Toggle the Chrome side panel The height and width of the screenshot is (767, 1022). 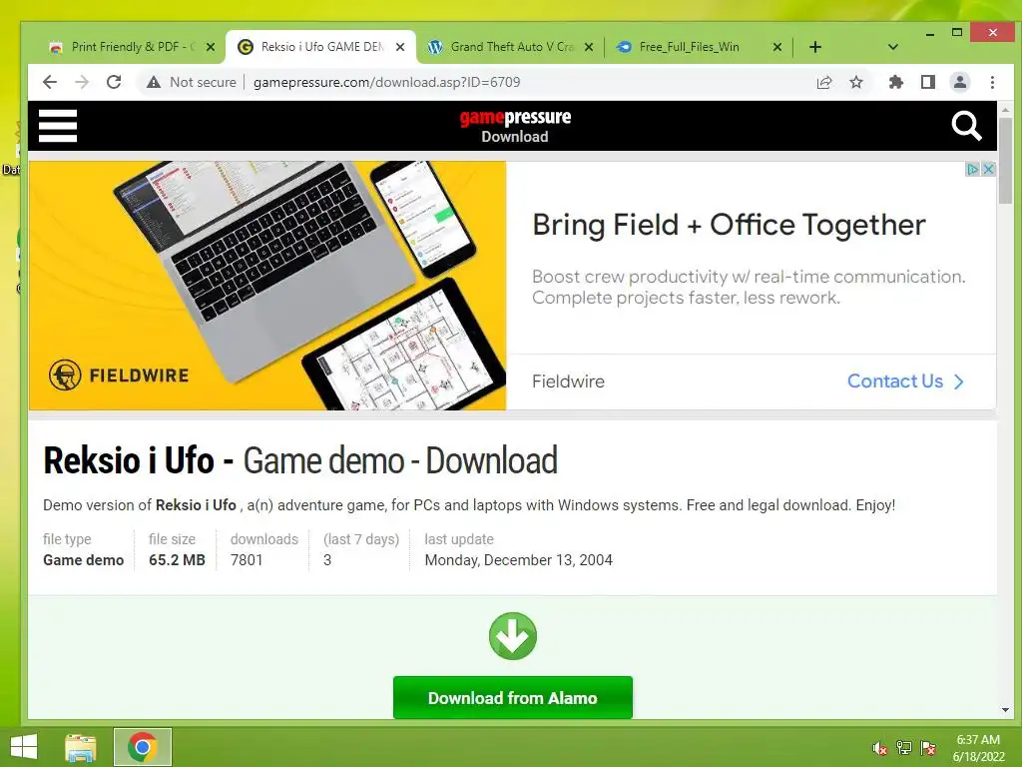[928, 82]
